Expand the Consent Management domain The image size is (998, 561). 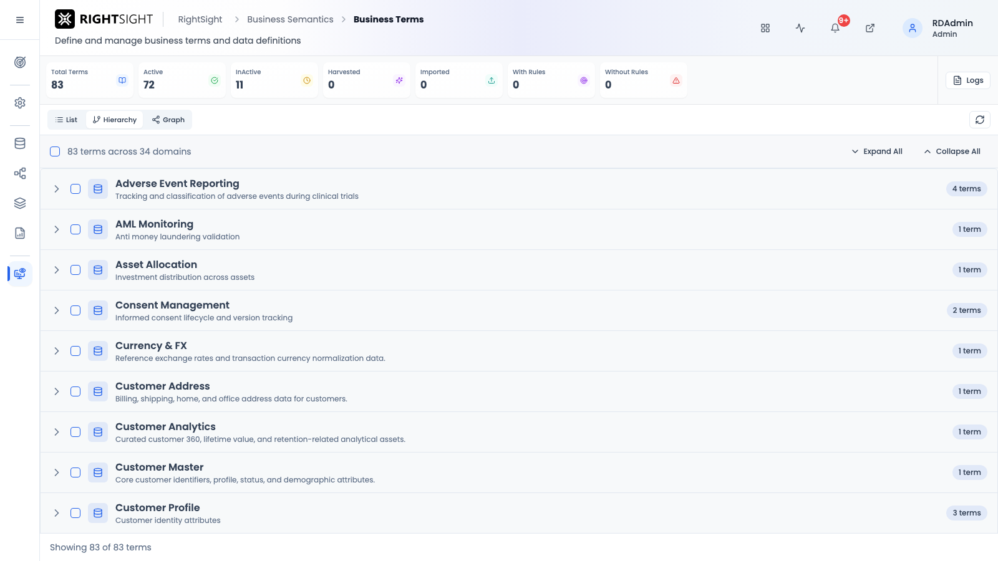pos(57,310)
